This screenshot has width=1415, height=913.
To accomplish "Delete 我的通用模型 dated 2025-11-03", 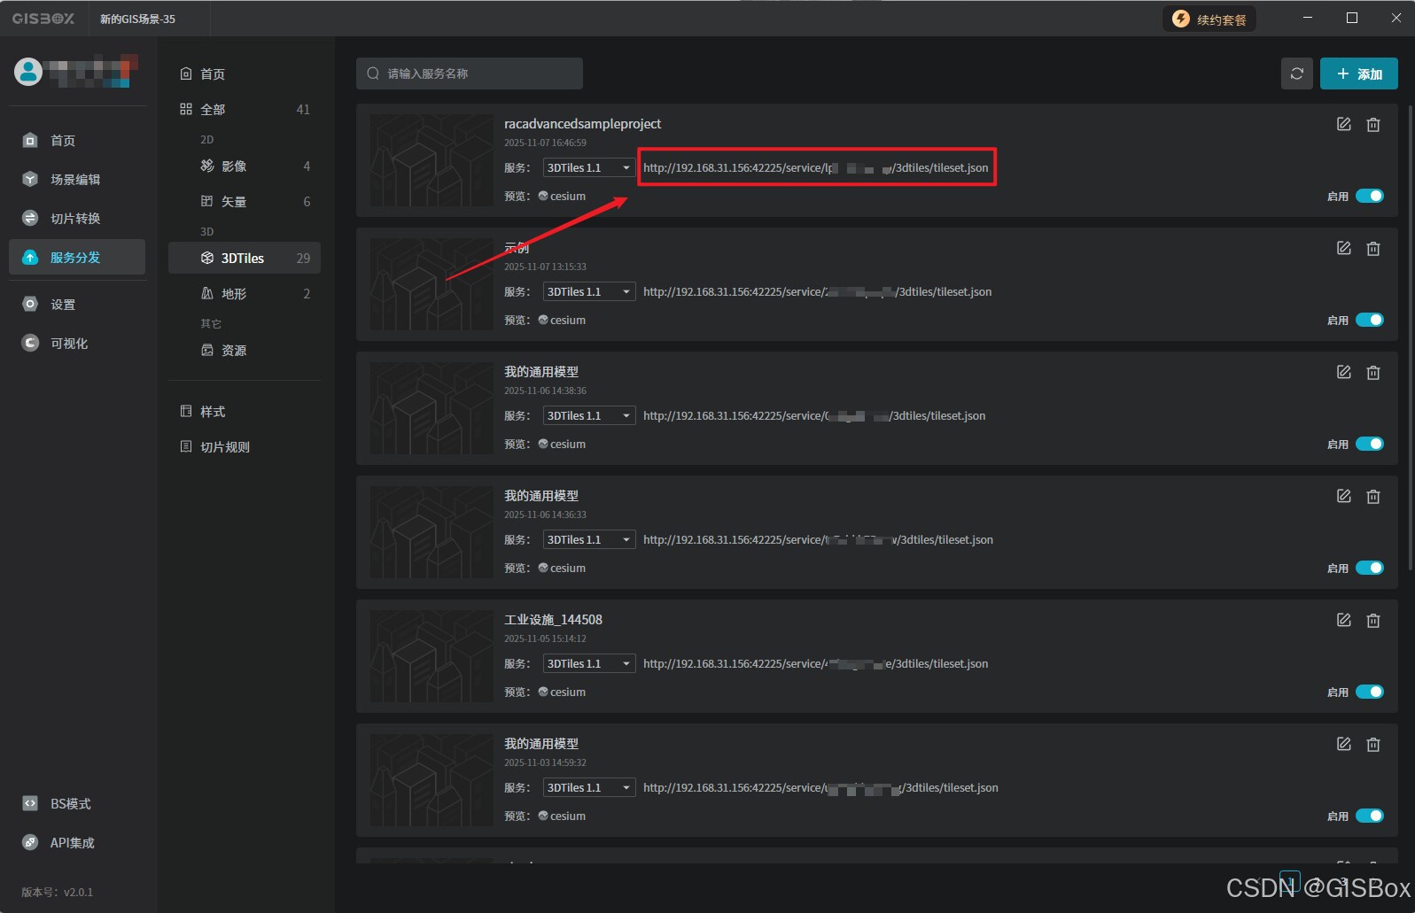I will point(1373,745).
